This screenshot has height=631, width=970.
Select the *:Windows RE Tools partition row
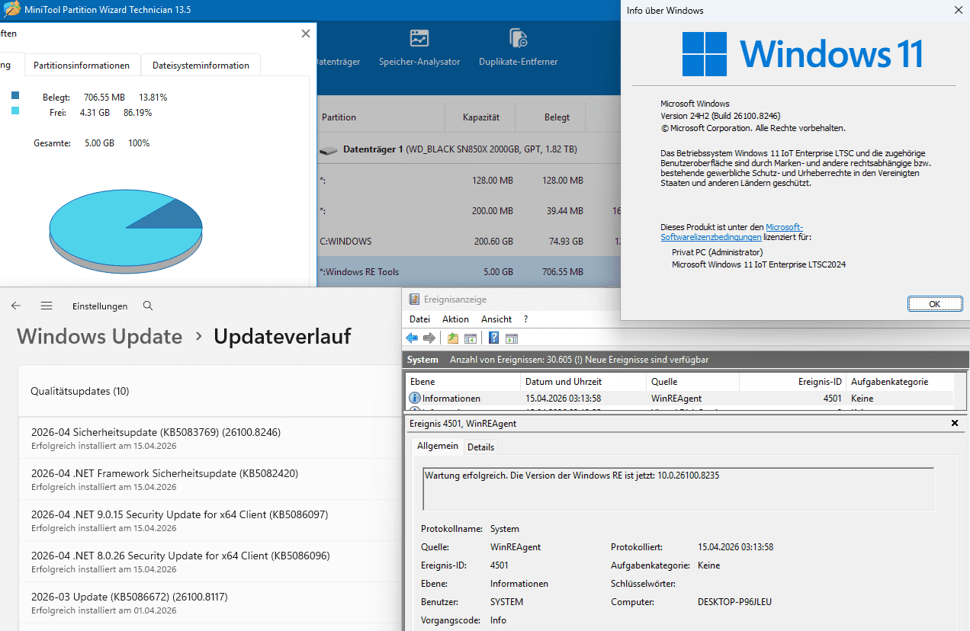[x=469, y=271]
